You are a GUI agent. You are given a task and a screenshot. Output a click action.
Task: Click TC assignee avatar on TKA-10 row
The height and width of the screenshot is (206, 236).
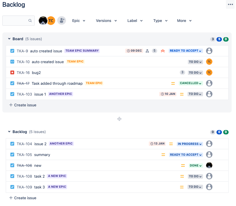click(x=209, y=61)
